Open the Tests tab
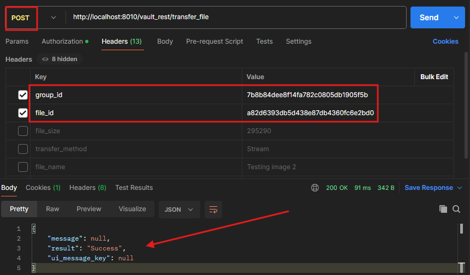Viewport: 470px width, 275px height. (x=264, y=41)
